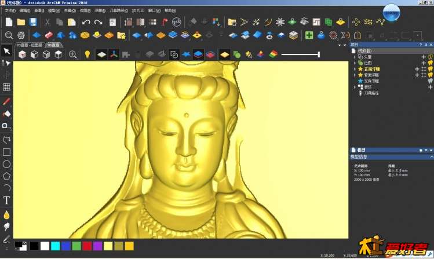Redo the action with the curved right arrow
The image size is (434, 259).
(x=99, y=22)
